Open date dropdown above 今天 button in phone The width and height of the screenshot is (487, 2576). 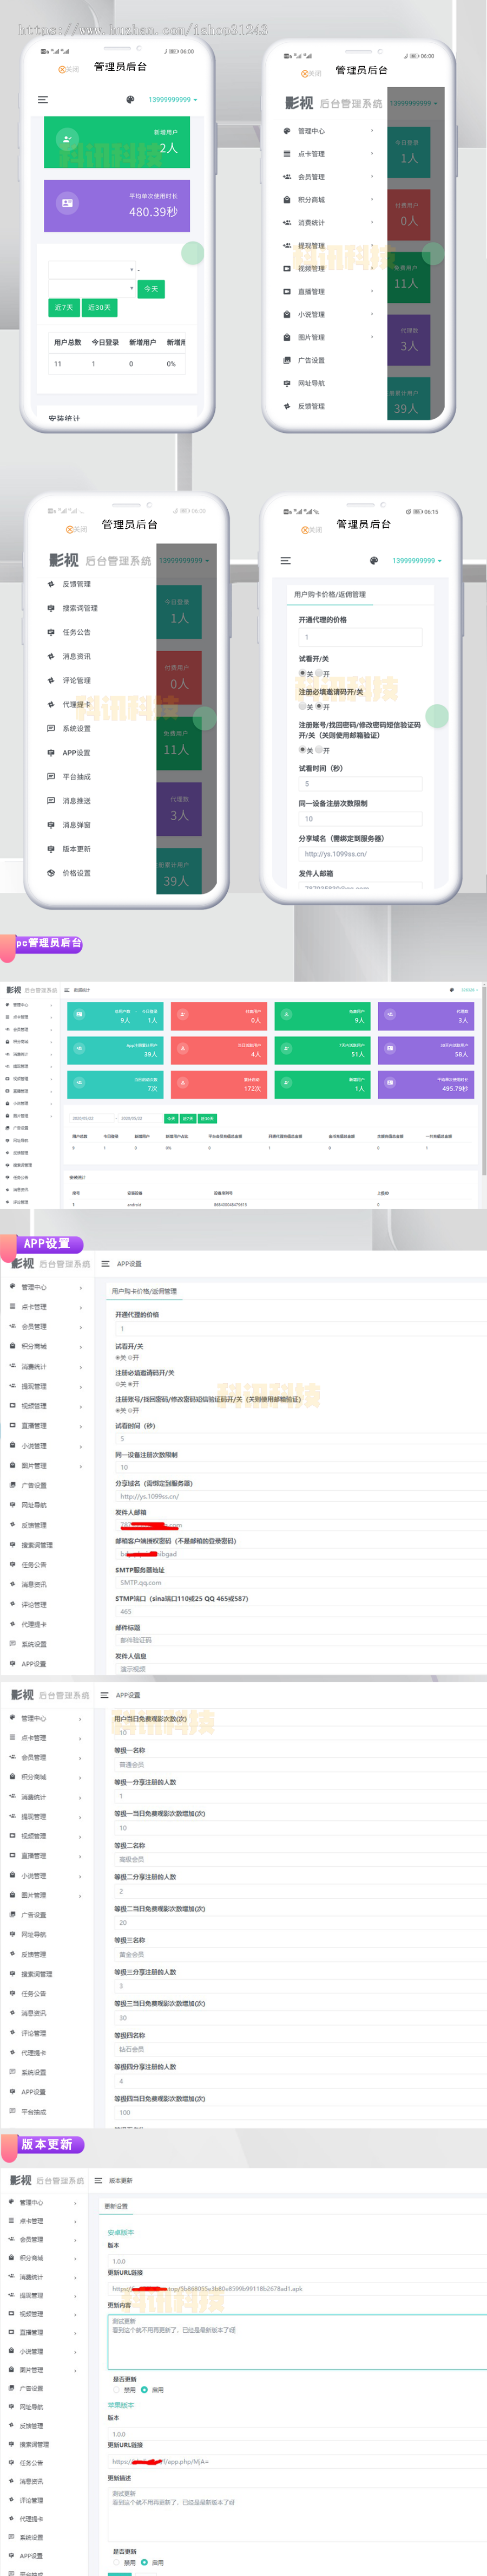(x=93, y=270)
